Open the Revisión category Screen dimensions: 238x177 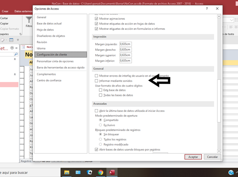61,42
